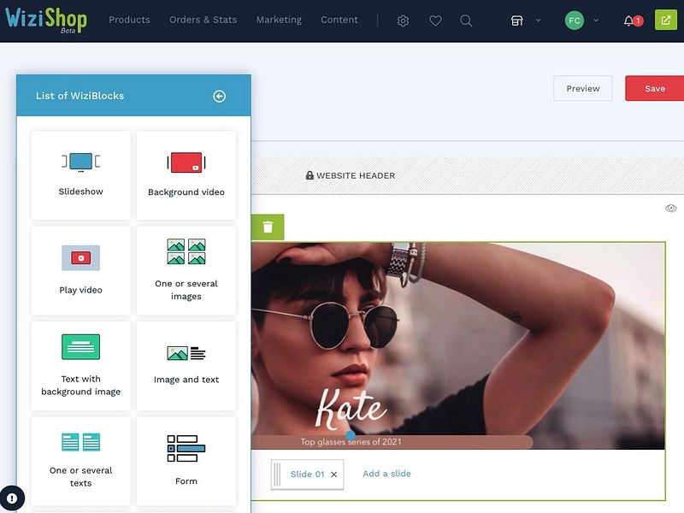The width and height of the screenshot is (684, 513).
Task: Select the Form block
Action: click(x=186, y=461)
